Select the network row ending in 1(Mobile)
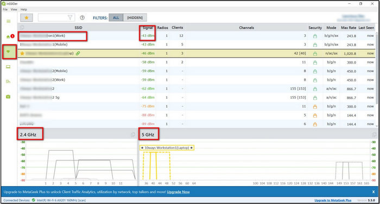 pyautogui.click(x=197, y=44)
